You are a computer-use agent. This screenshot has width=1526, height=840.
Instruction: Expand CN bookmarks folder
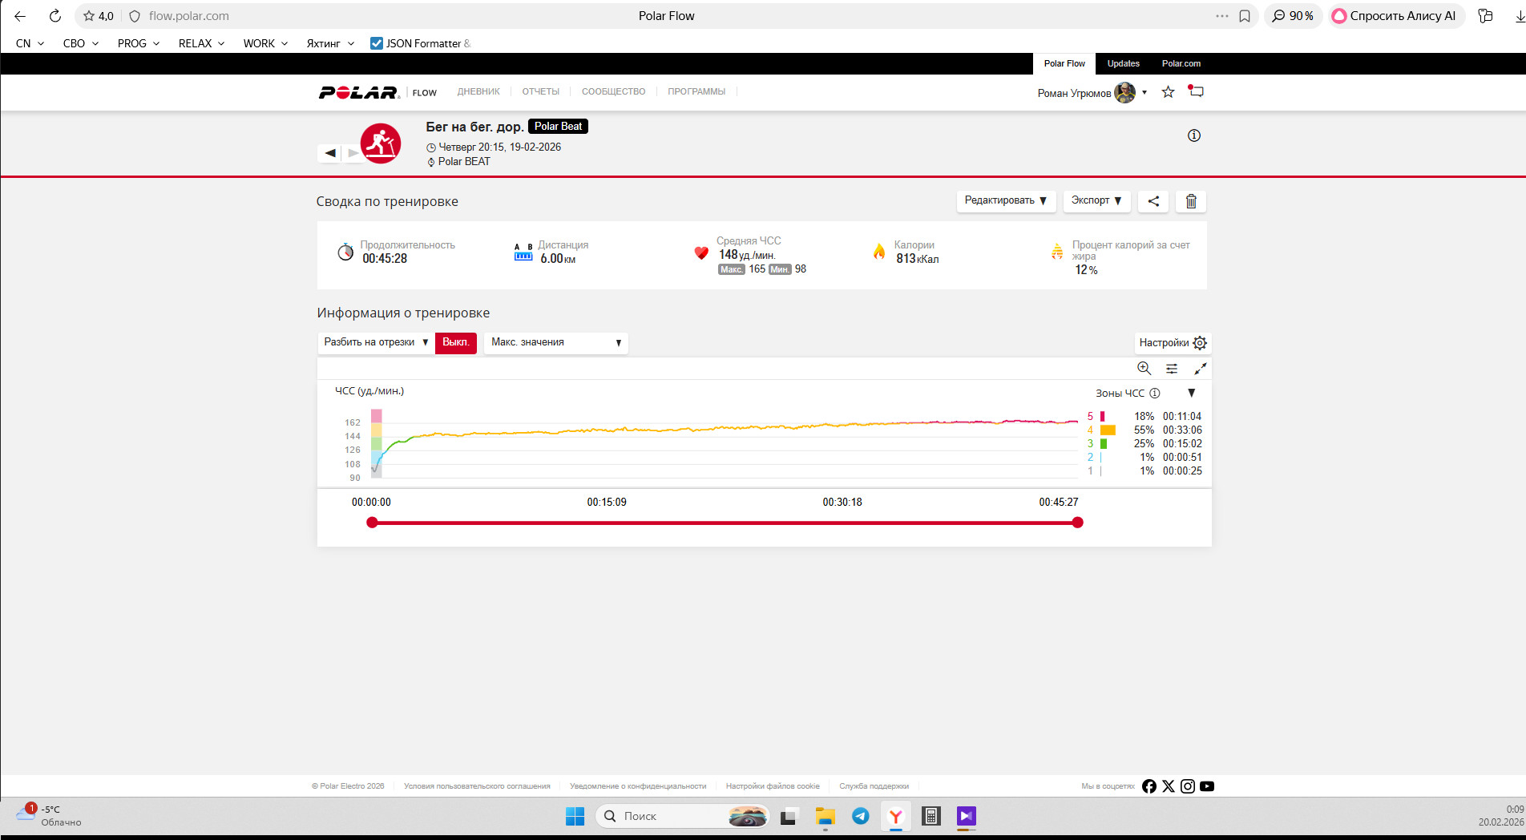tap(30, 43)
